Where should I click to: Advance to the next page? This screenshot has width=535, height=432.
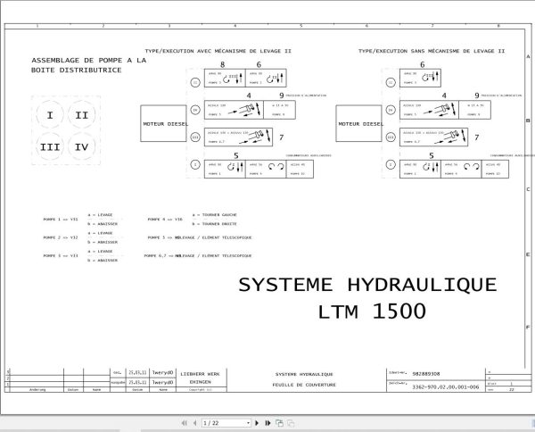(257, 423)
